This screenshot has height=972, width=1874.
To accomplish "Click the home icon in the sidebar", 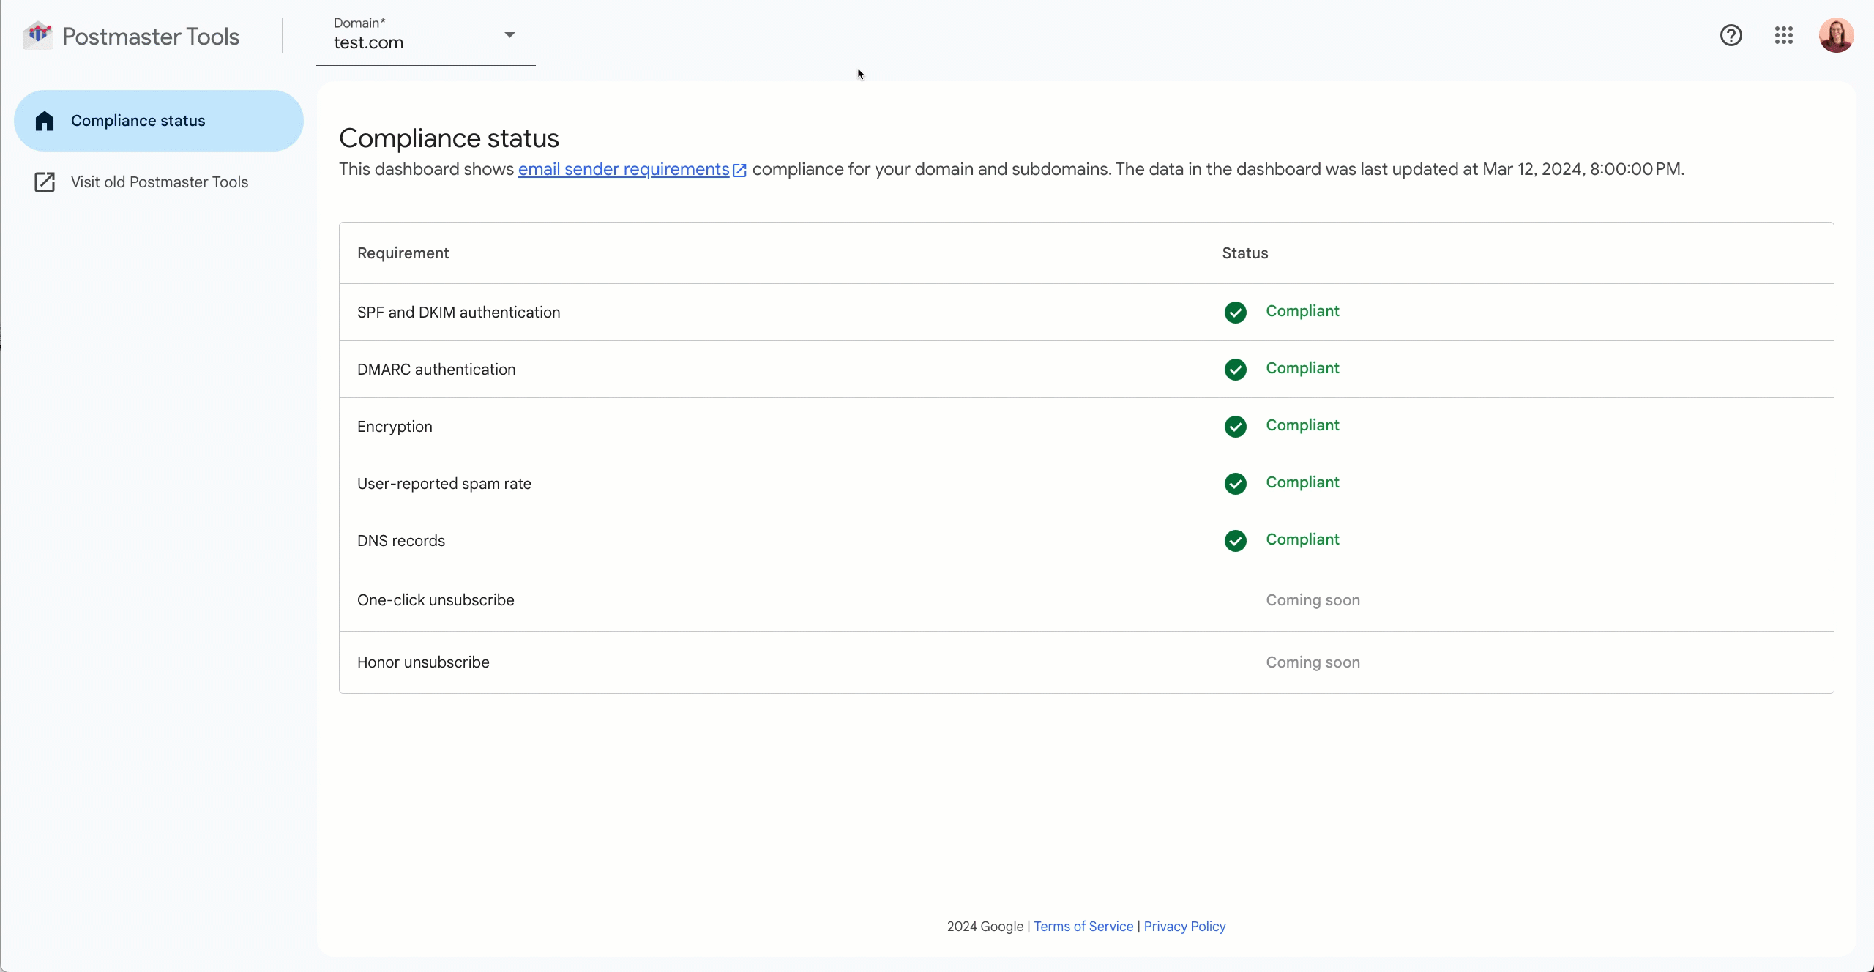I will point(45,121).
